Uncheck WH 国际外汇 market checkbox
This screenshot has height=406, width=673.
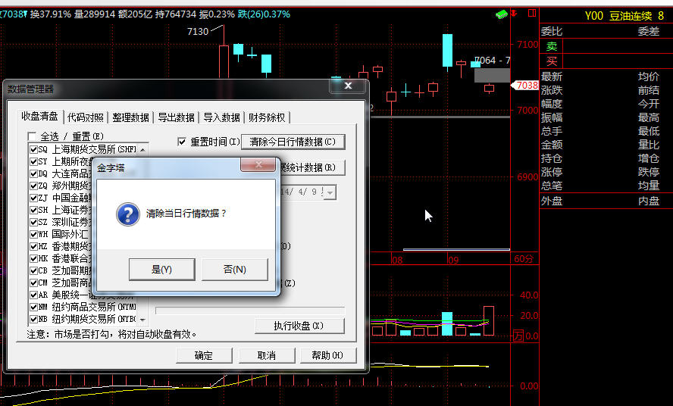coord(33,234)
